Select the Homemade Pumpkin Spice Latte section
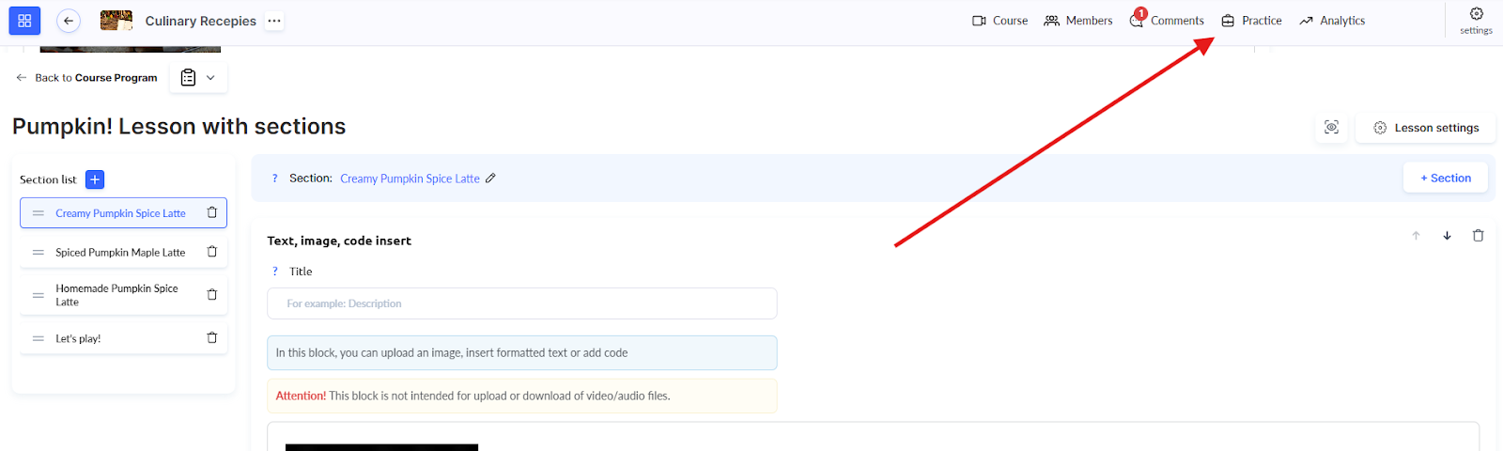Screen dimensions: 1503x451 [x=123, y=295]
